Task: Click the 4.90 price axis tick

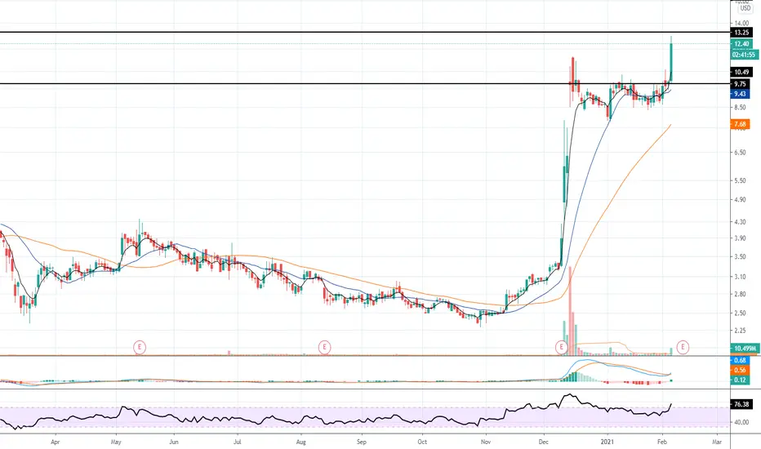Action: 740,199
